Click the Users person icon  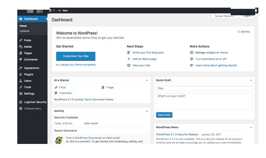tap(21, 81)
